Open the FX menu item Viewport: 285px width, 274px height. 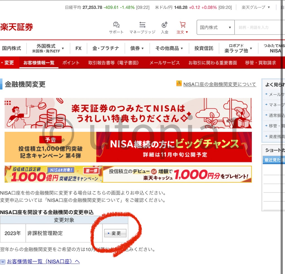(x=78, y=48)
